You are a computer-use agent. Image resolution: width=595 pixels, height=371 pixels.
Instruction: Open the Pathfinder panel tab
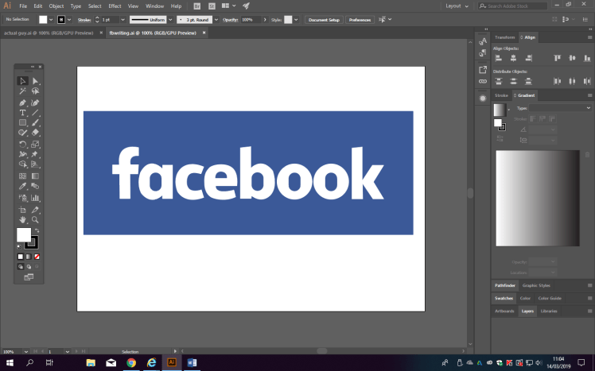coord(505,285)
